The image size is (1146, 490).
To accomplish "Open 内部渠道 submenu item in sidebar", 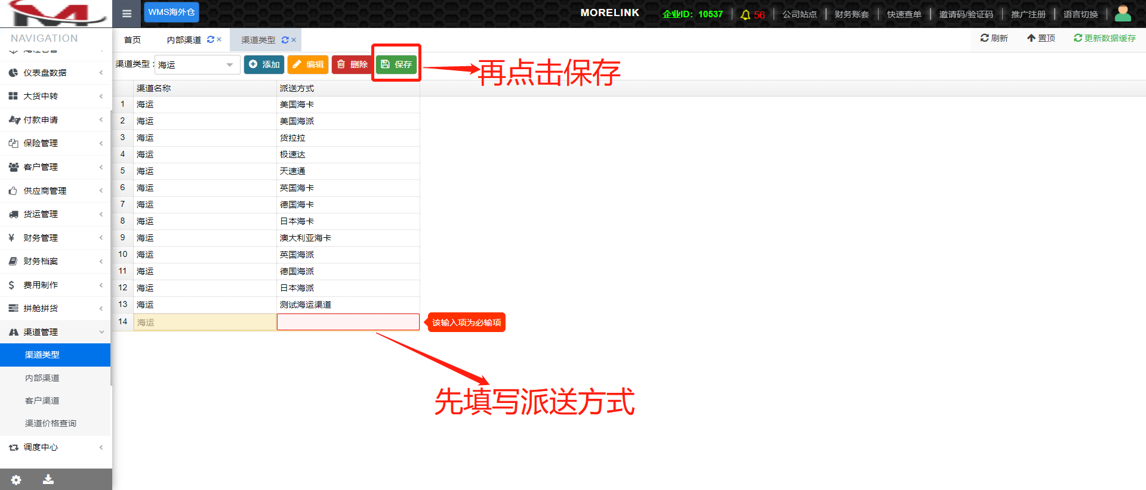I will pos(55,378).
